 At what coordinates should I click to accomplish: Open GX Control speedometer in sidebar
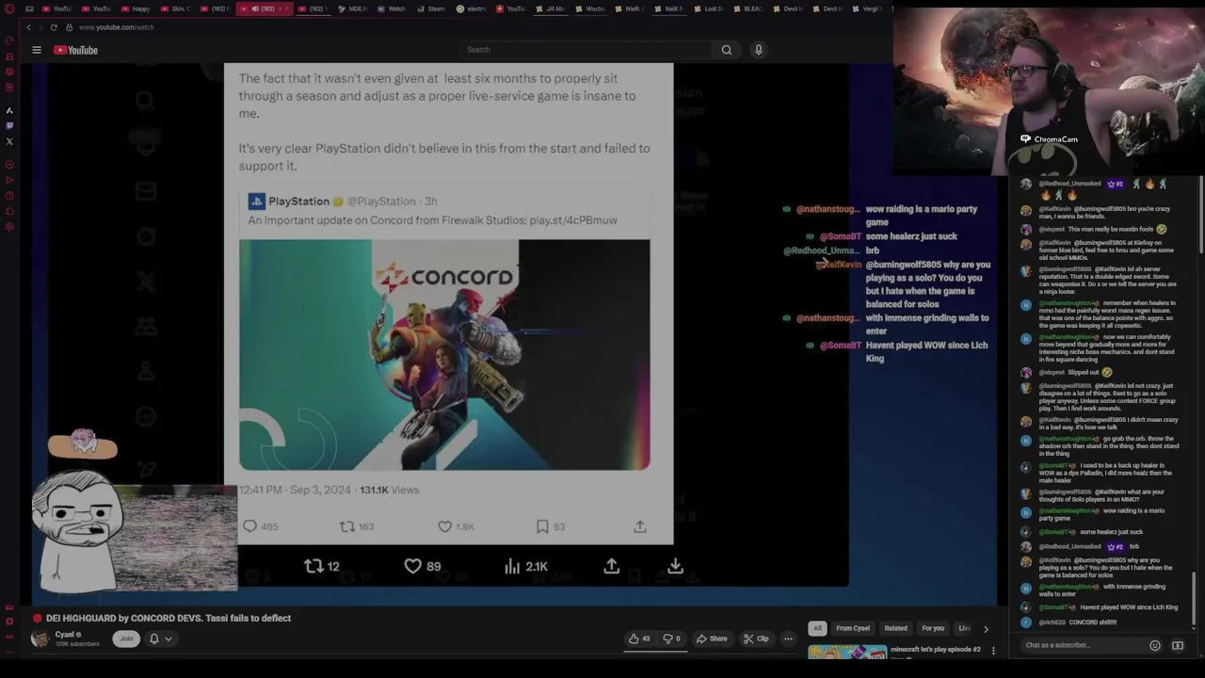point(9,40)
